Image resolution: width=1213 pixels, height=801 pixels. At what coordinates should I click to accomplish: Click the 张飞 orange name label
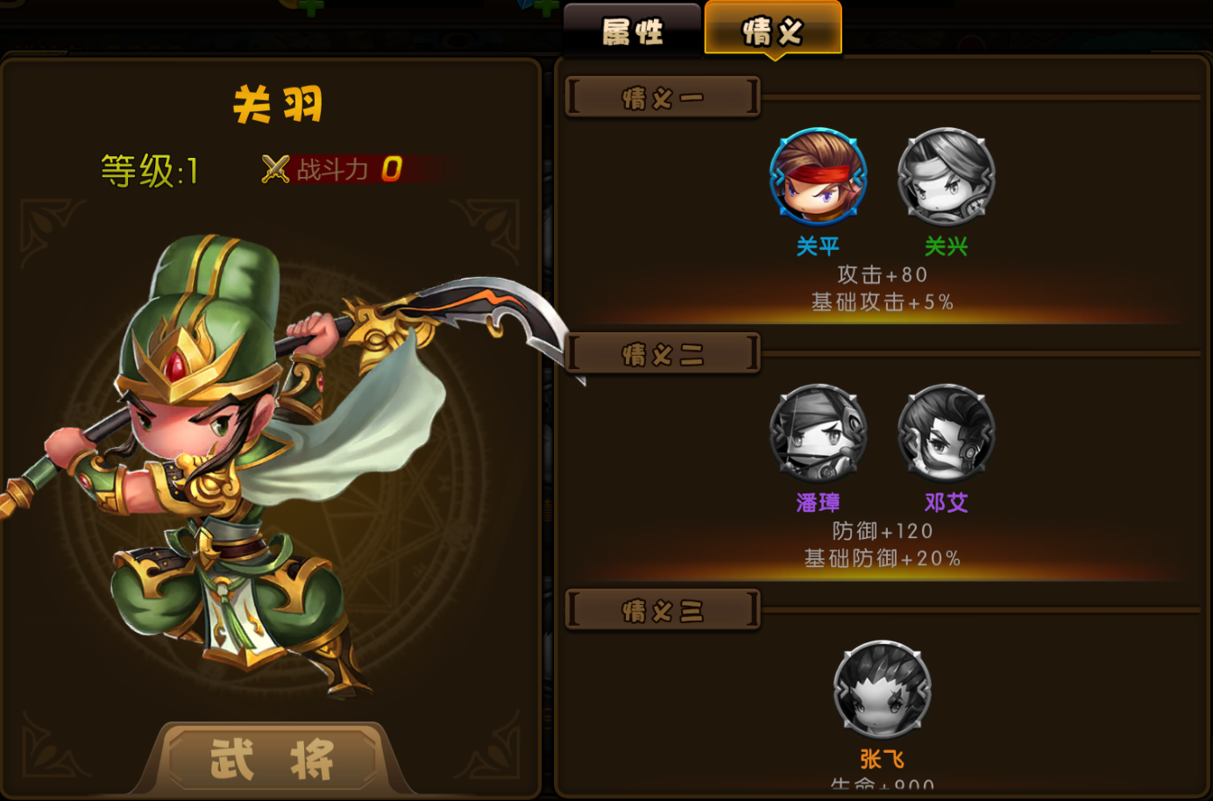[x=882, y=758]
